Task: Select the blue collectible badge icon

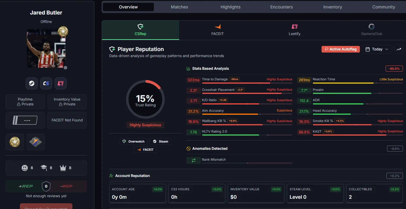Action: click(36, 142)
